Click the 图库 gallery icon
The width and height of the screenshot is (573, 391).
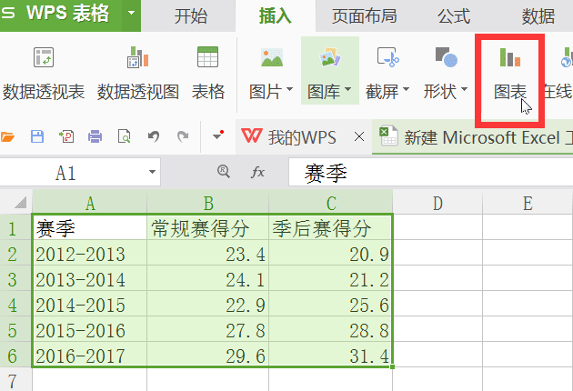tap(329, 57)
